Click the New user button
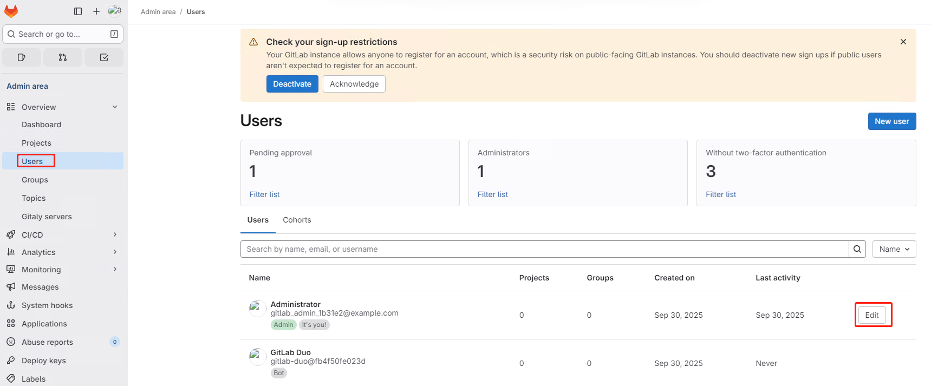 tap(891, 121)
